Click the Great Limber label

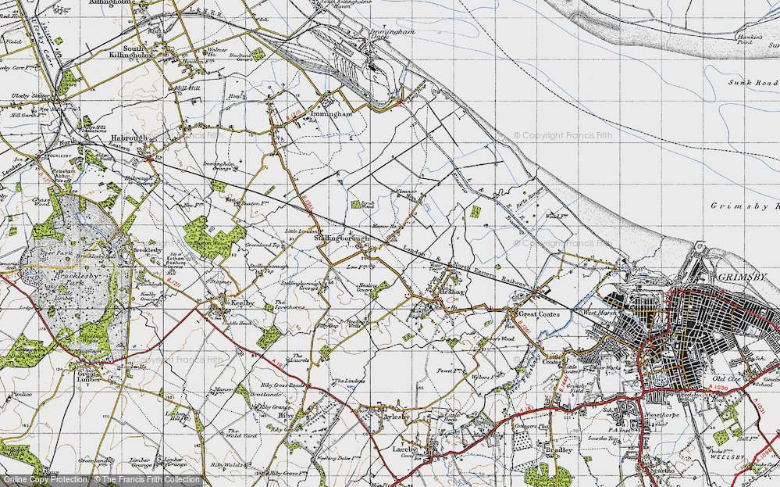88,376
